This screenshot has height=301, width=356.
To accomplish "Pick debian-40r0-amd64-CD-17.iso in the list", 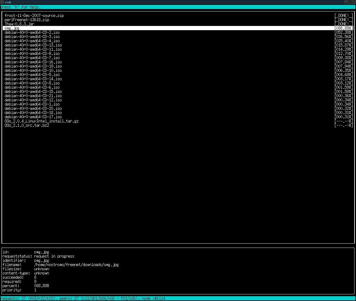I will pyautogui.click(x=33, y=117).
